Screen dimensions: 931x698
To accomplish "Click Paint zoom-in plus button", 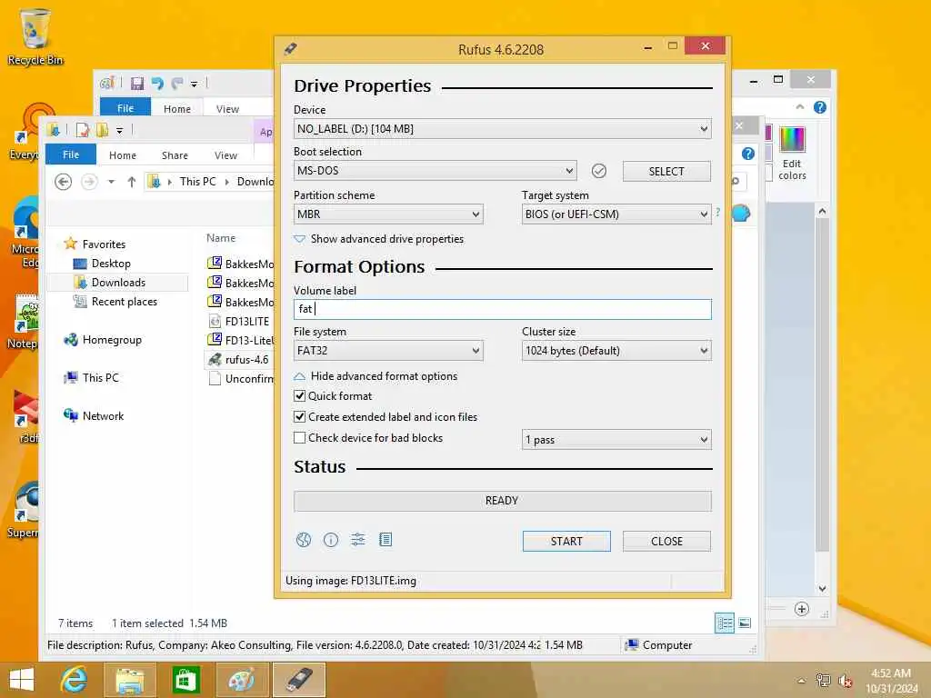I will (x=802, y=609).
